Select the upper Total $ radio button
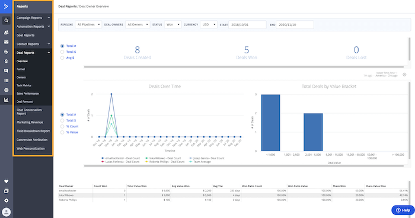Screen dimensions: 415x218 click(x=62, y=52)
